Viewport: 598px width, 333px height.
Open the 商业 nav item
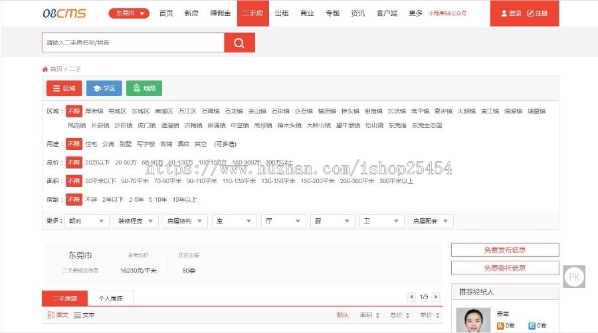point(307,13)
